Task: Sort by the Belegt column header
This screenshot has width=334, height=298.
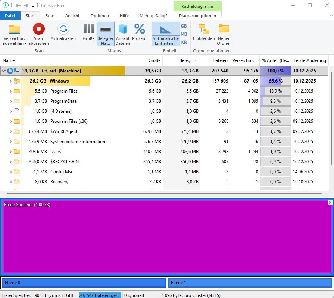Action: 181,60
